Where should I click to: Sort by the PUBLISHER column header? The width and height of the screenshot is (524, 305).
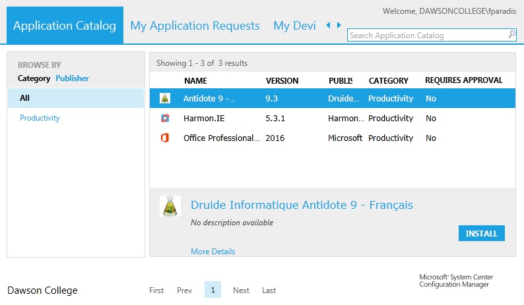pos(341,81)
